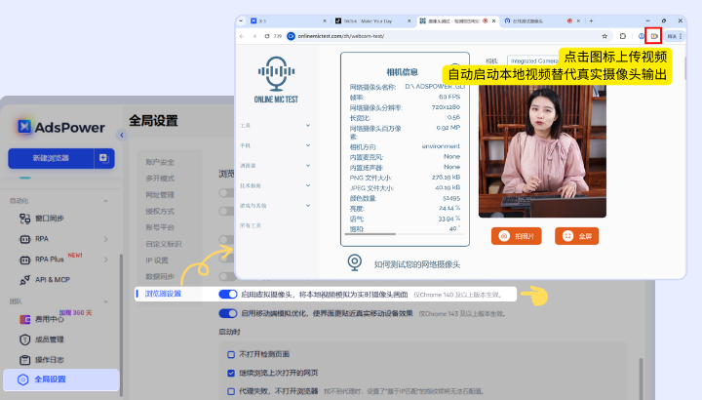Switch to TikTok - Make Your Day tab
Image resolution: width=702 pixels, height=400 pixels.
[x=372, y=20]
